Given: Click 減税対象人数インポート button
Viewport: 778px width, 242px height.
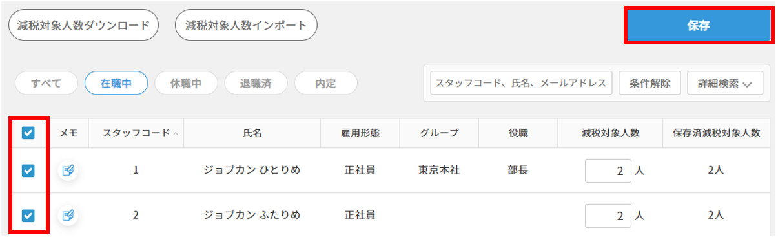Looking at the screenshot, I should (x=245, y=25).
